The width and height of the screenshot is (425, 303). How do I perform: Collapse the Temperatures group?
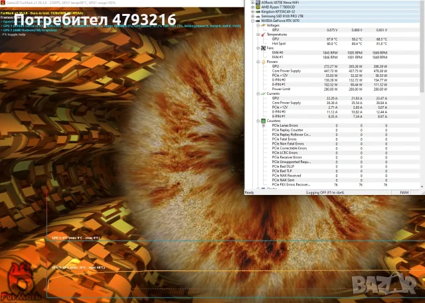coord(258,34)
